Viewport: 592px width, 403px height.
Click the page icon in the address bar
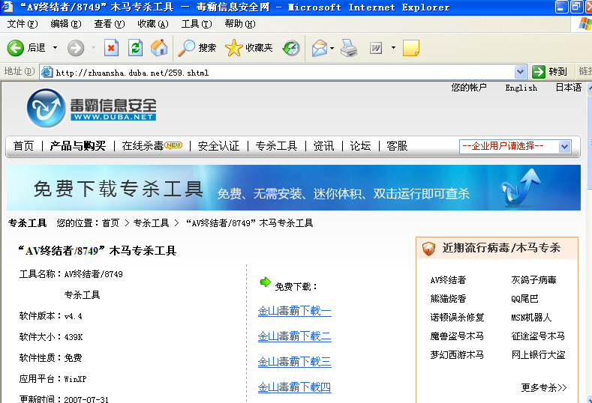click(x=47, y=72)
